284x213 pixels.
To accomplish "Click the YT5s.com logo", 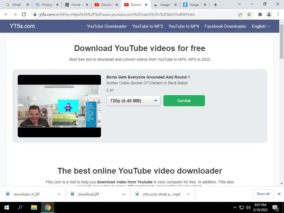I will point(22,26).
